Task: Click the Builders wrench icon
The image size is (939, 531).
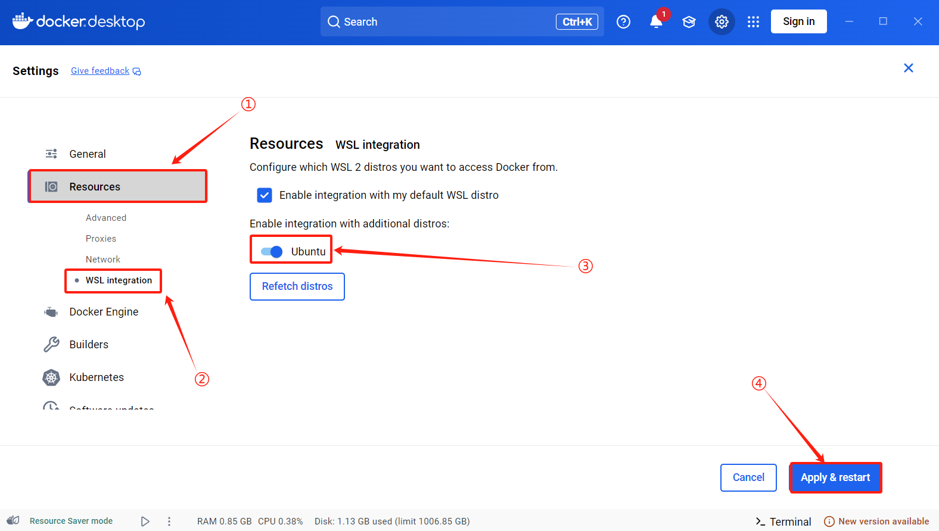Action: (51, 345)
